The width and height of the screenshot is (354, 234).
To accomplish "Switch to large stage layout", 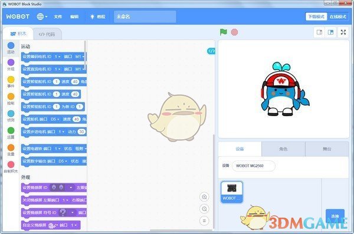I will (x=330, y=32).
